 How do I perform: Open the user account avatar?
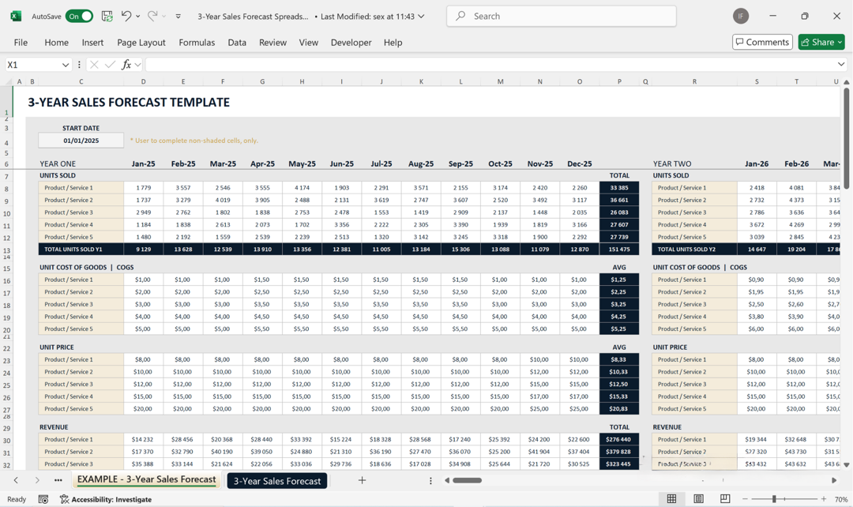click(740, 17)
